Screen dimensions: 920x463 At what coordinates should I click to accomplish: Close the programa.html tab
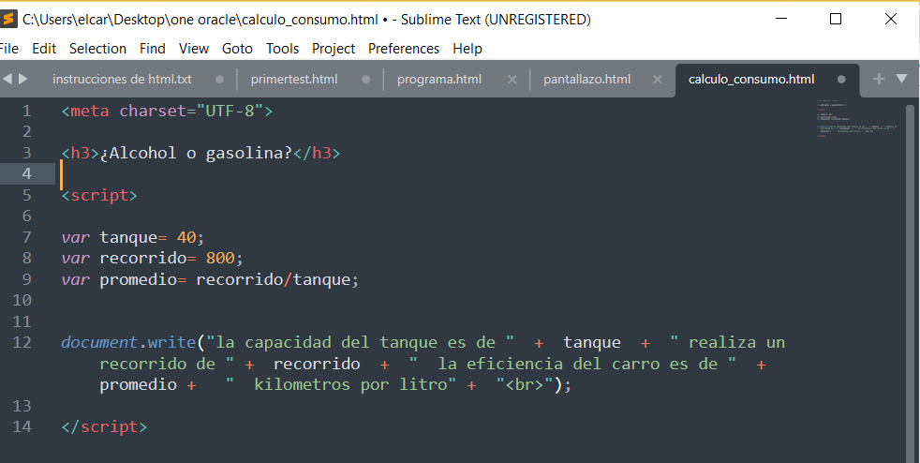pyautogui.click(x=512, y=80)
